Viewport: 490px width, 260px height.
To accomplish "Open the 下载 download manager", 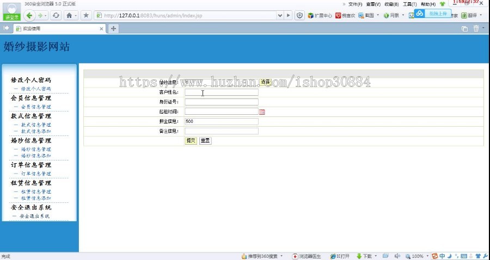I will coord(364,256).
